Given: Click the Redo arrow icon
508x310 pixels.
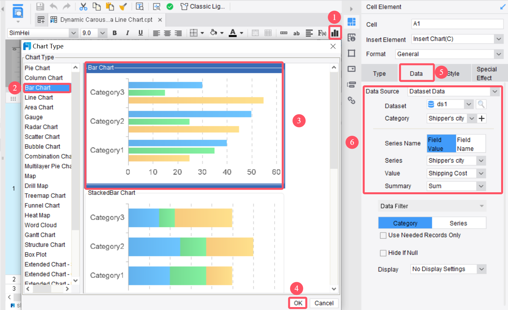Looking at the screenshot, I should pos(67,7).
